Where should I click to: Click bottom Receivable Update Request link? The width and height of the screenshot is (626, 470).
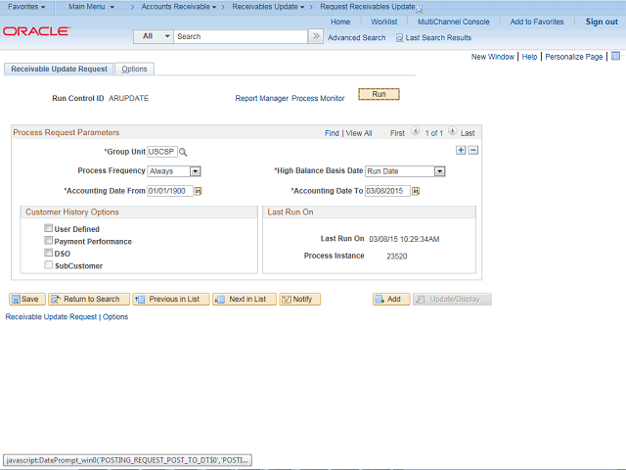click(x=51, y=316)
